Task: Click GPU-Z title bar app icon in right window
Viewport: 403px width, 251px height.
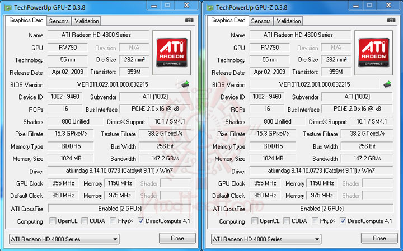Action: click(x=210, y=7)
